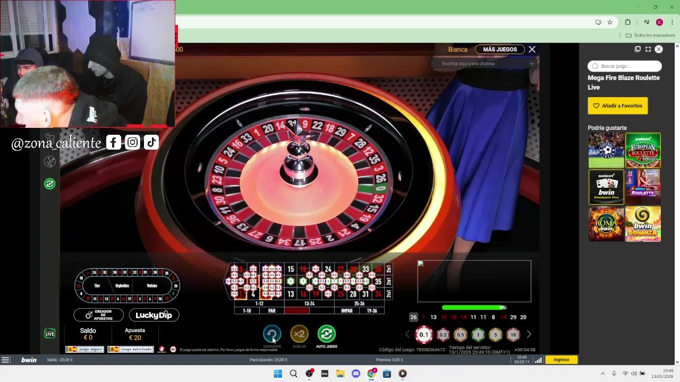Image resolution: width=680 pixels, height=382 pixels.
Task: Close the game with the X beside Más Juegos
Action: click(x=532, y=49)
